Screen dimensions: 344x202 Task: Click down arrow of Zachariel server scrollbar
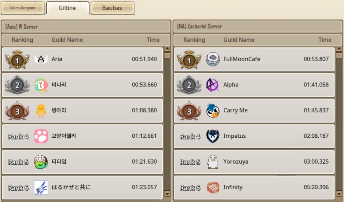coord(339,194)
